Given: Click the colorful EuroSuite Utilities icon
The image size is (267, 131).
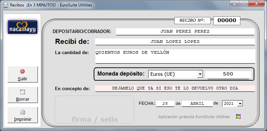Looking at the screenshot, I should point(238,116).
